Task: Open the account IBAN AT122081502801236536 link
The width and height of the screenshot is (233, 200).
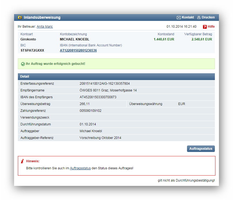Action: [x=78, y=50]
